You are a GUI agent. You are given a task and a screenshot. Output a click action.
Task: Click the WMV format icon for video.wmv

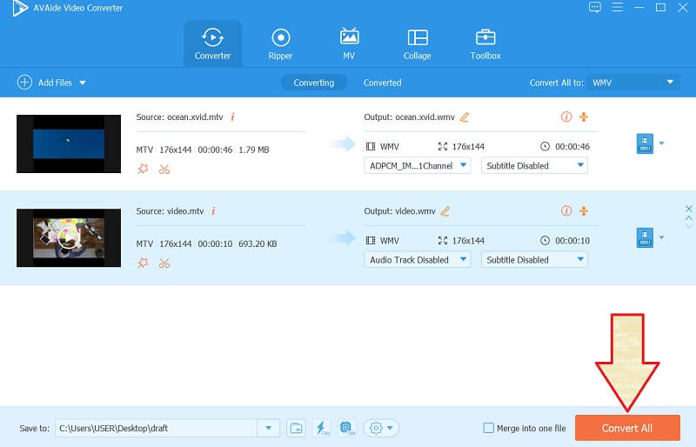[645, 237]
